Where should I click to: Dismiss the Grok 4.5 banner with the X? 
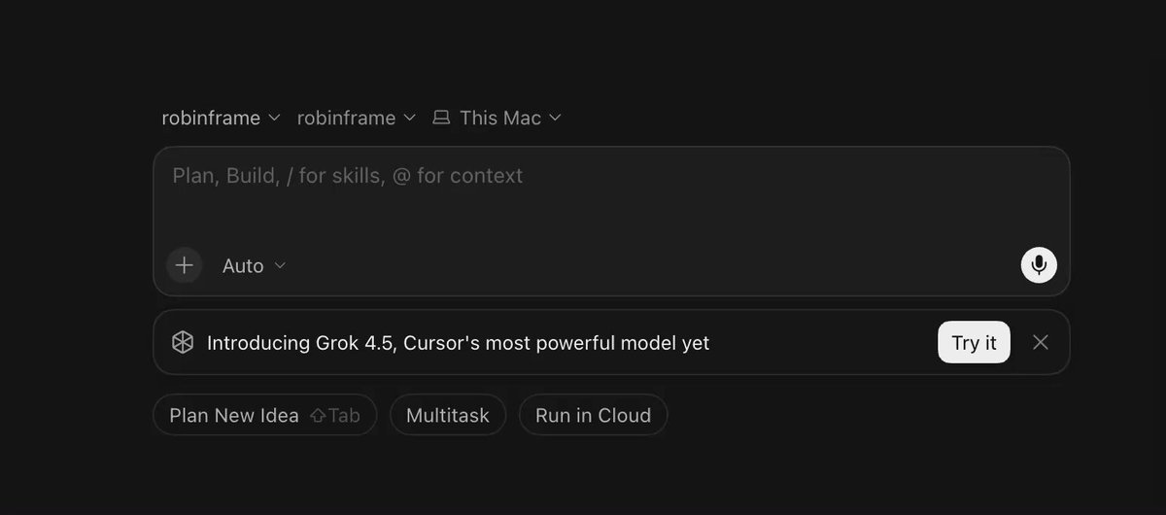[1041, 342]
